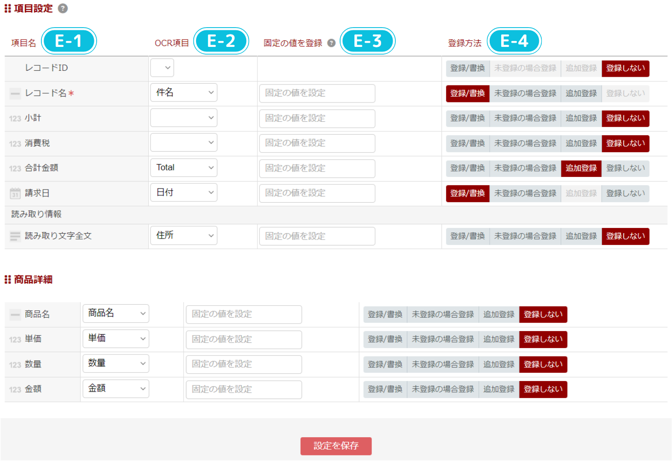Click the text-lines icon beside 読み取り文字全文

(15, 236)
